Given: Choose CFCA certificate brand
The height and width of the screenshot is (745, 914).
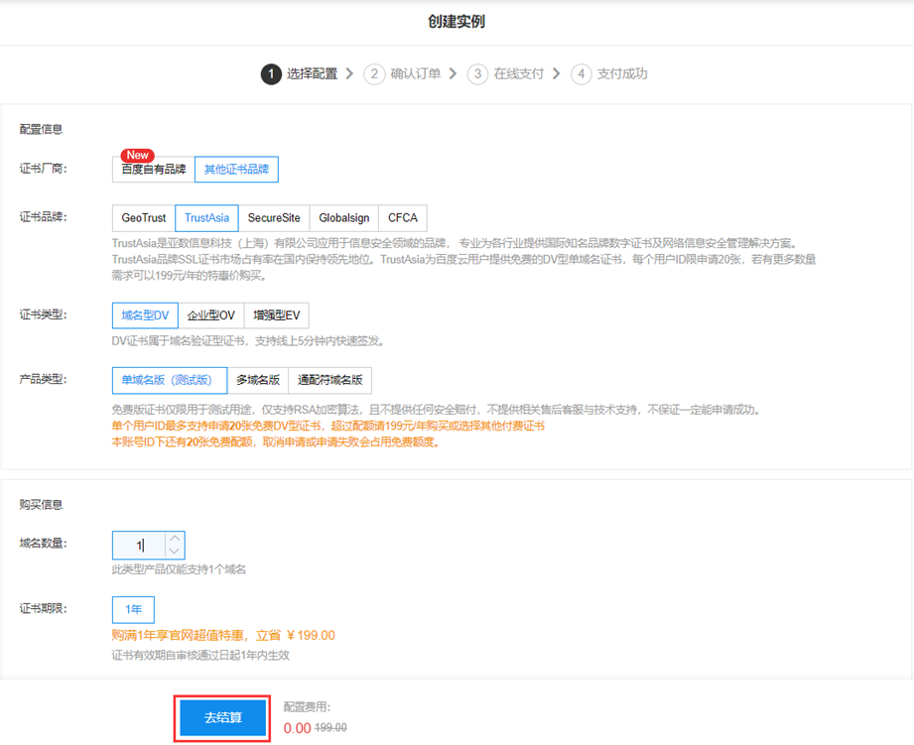Looking at the screenshot, I should point(403,218).
